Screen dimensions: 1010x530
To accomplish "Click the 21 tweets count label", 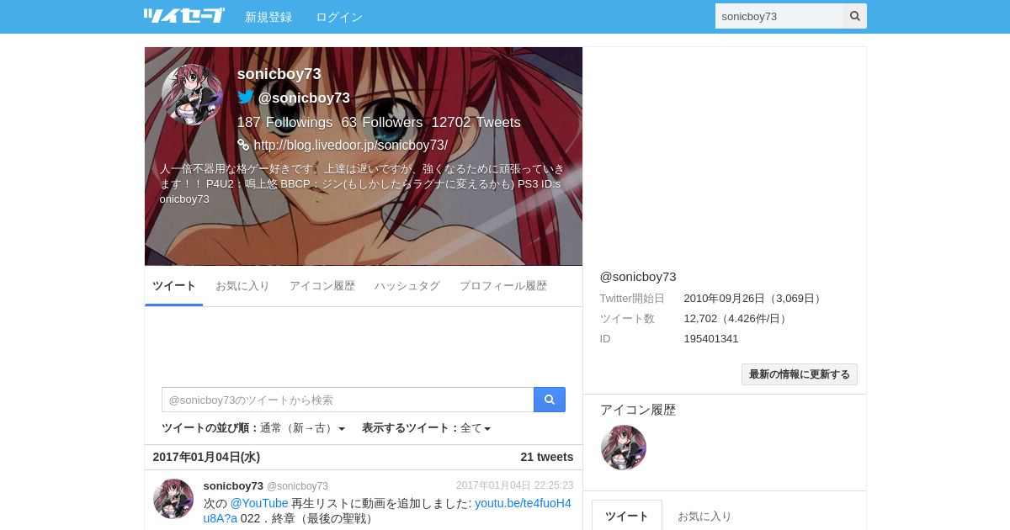I will (547, 457).
